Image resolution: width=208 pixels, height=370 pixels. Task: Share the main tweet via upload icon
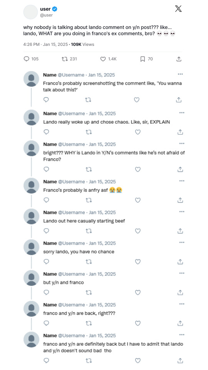(x=179, y=59)
